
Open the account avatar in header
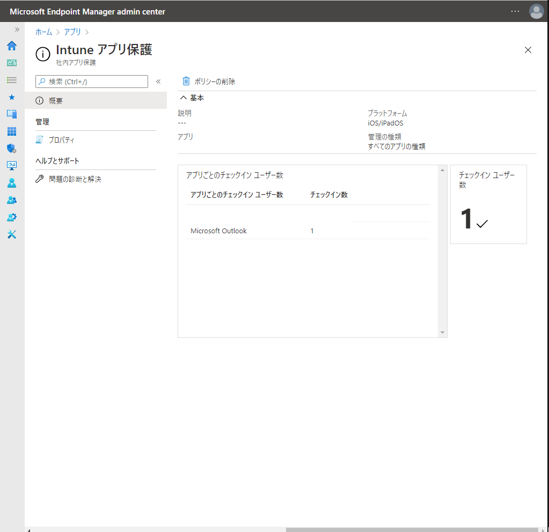(x=536, y=11)
